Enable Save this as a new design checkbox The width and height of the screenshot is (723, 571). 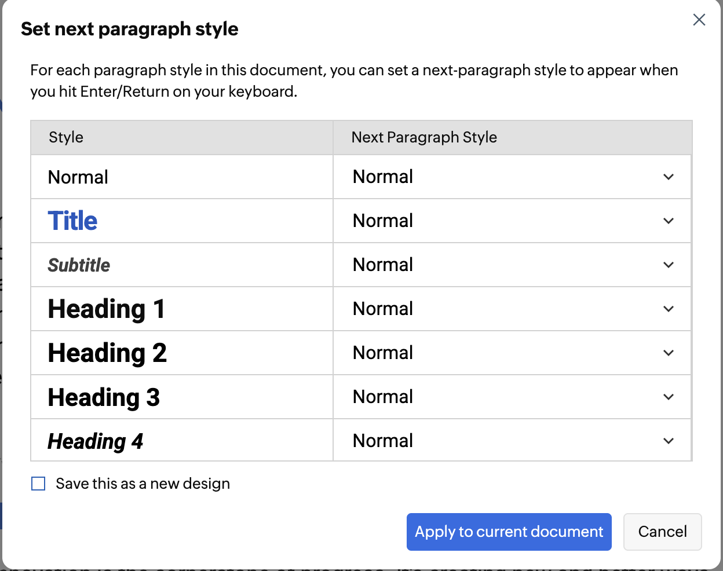click(38, 484)
